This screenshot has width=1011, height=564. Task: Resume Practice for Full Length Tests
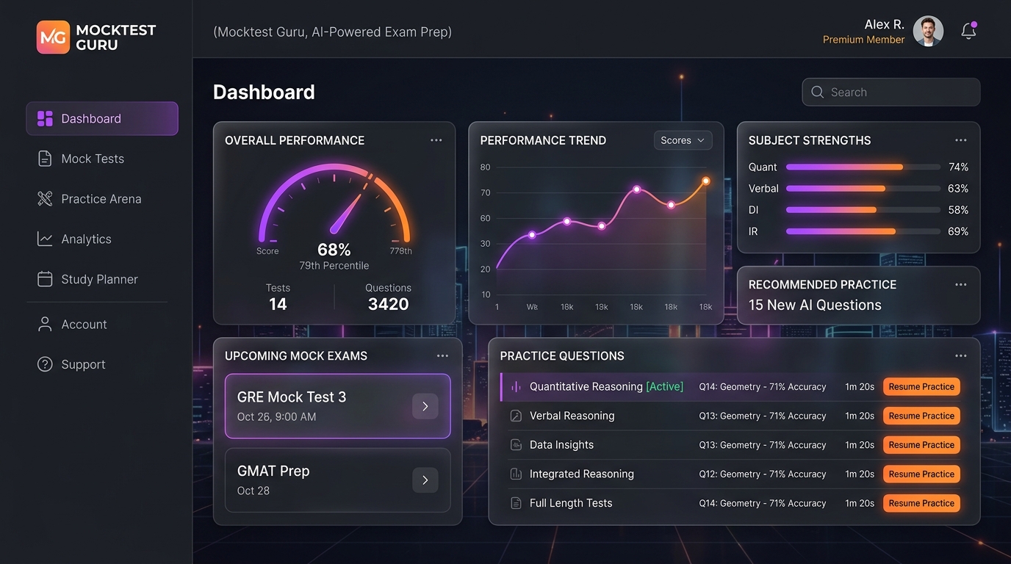point(921,503)
